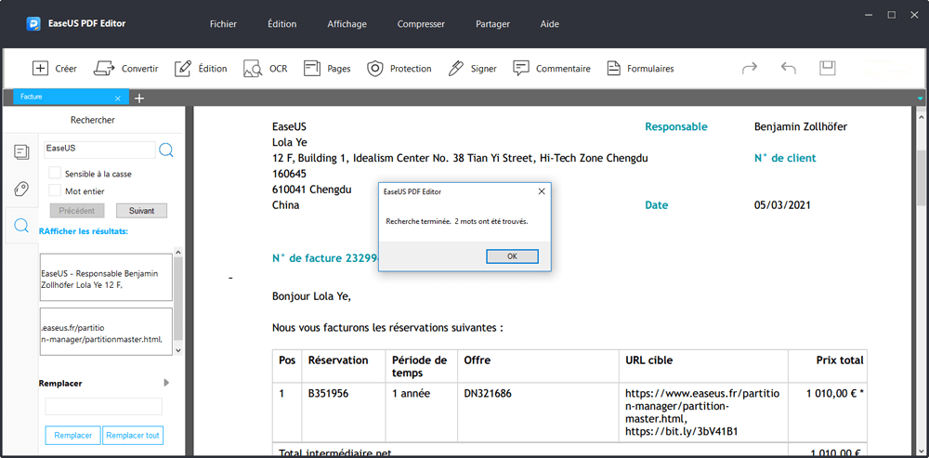Viewport: 929px width, 458px height.
Task: Click the replace text input field
Action: [103, 406]
